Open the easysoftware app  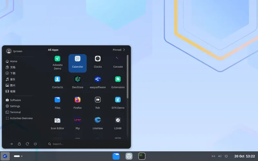[x=98, y=83]
